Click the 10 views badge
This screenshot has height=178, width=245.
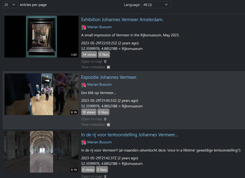click(89, 112)
